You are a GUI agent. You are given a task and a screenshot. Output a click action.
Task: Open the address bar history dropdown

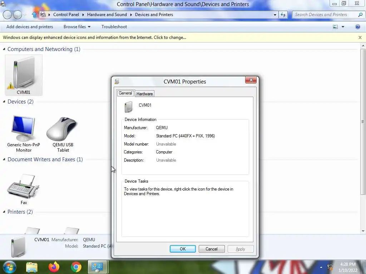[x=275, y=15]
